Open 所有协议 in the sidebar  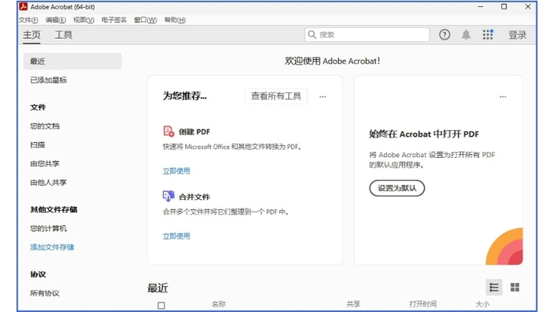45,293
